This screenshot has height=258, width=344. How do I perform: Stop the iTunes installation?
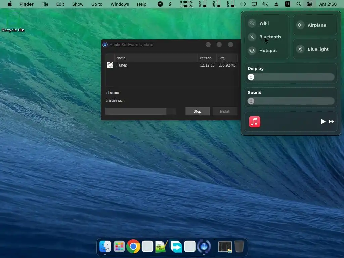coord(197,111)
